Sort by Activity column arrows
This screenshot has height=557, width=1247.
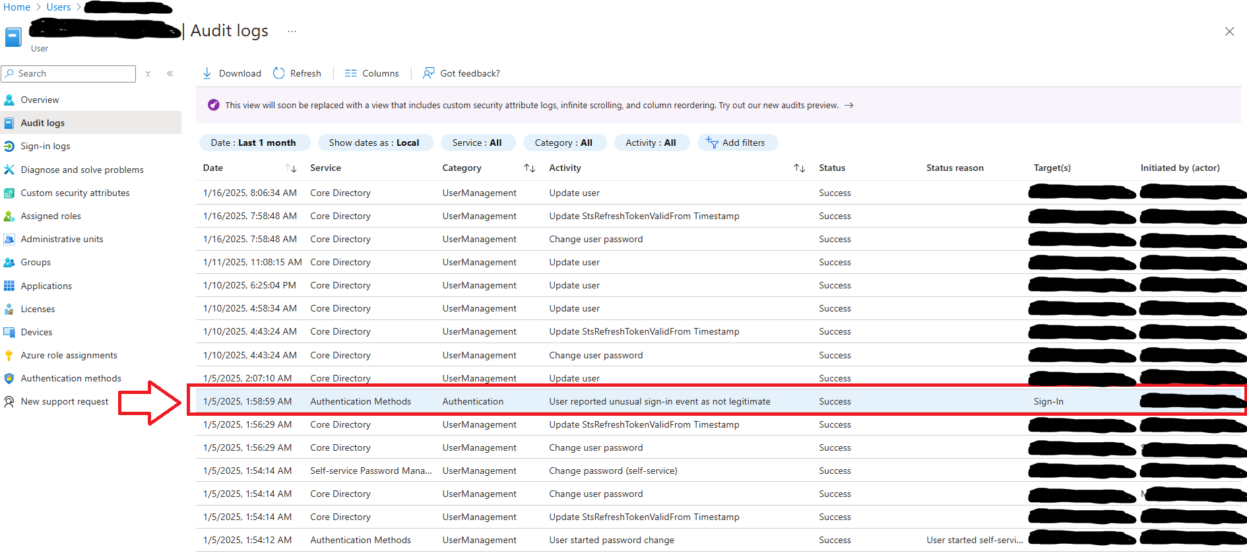pos(799,168)
